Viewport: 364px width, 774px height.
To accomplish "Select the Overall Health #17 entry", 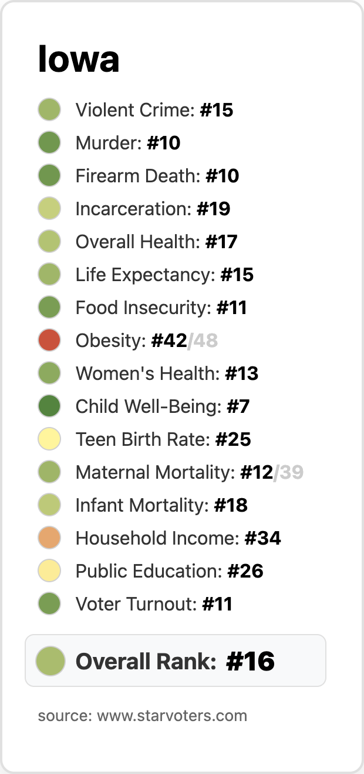I will click(x=156, y=242).
